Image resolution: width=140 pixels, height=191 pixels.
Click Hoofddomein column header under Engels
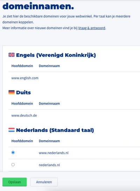point(22,66)
